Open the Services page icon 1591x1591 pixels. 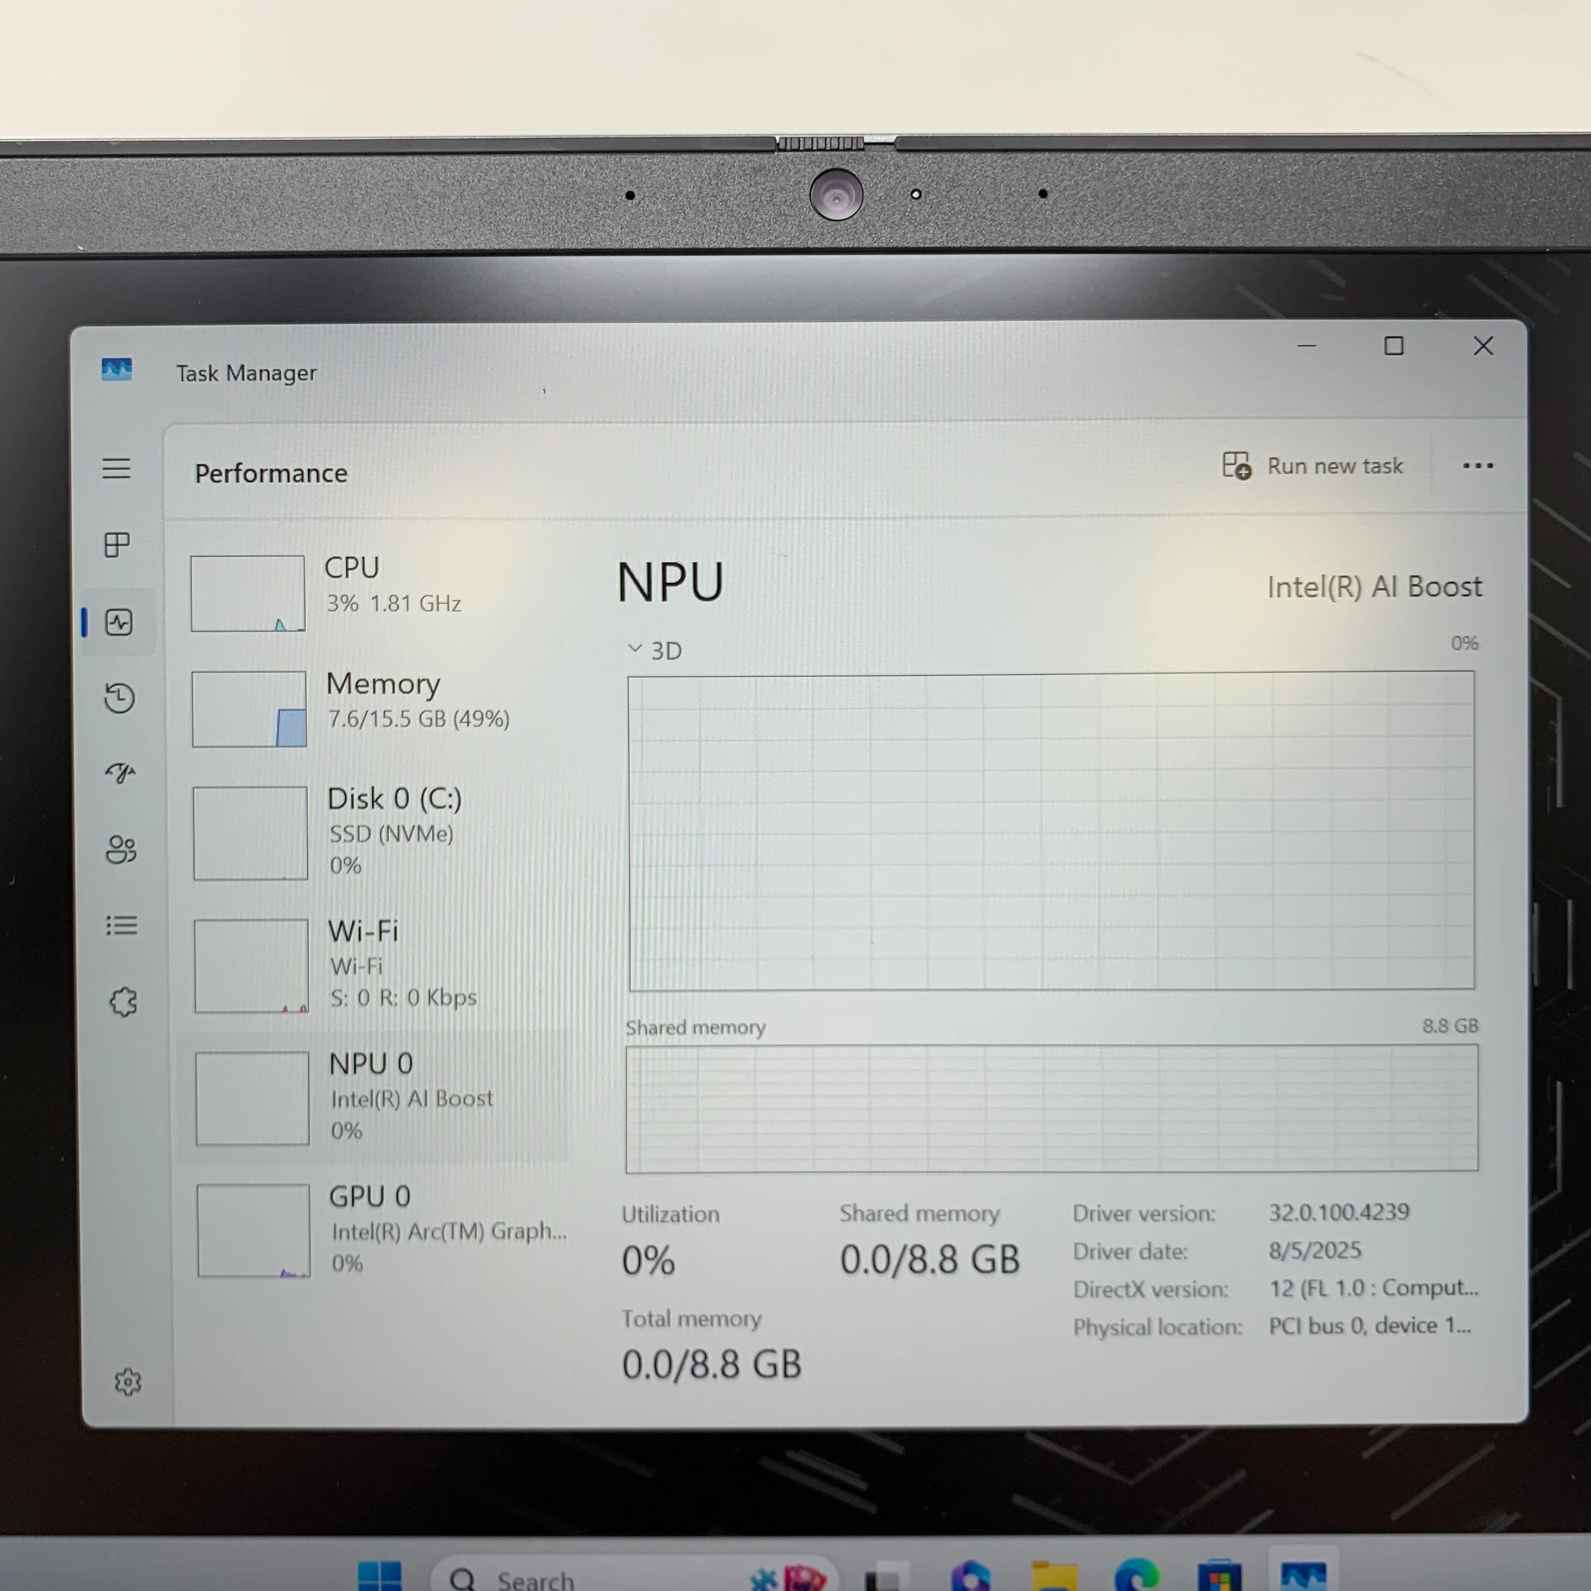(x=124, y=1002)
